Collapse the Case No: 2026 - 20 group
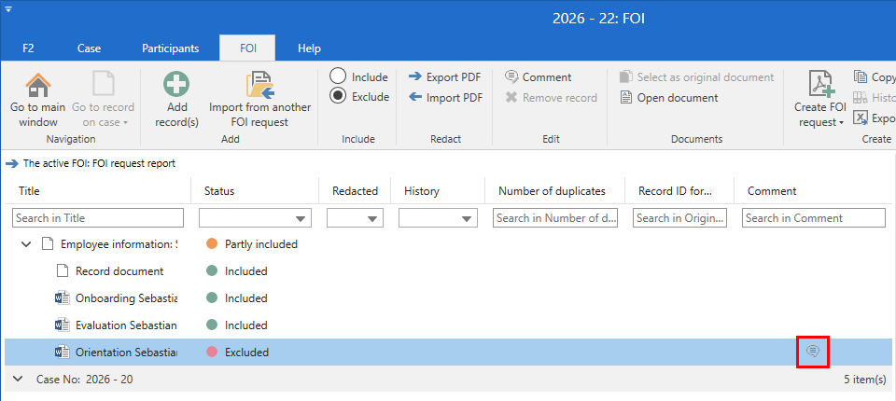Viewport: 896px width, 401px height. (17, 379)
